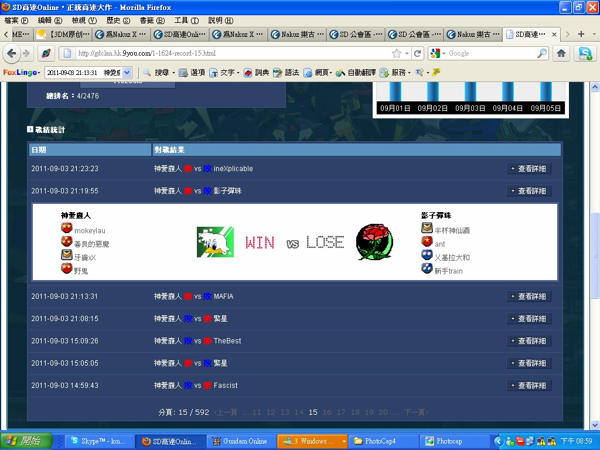
Task: Expand the 2011-09-03 21:13:31 combo box
Action: 127,73
